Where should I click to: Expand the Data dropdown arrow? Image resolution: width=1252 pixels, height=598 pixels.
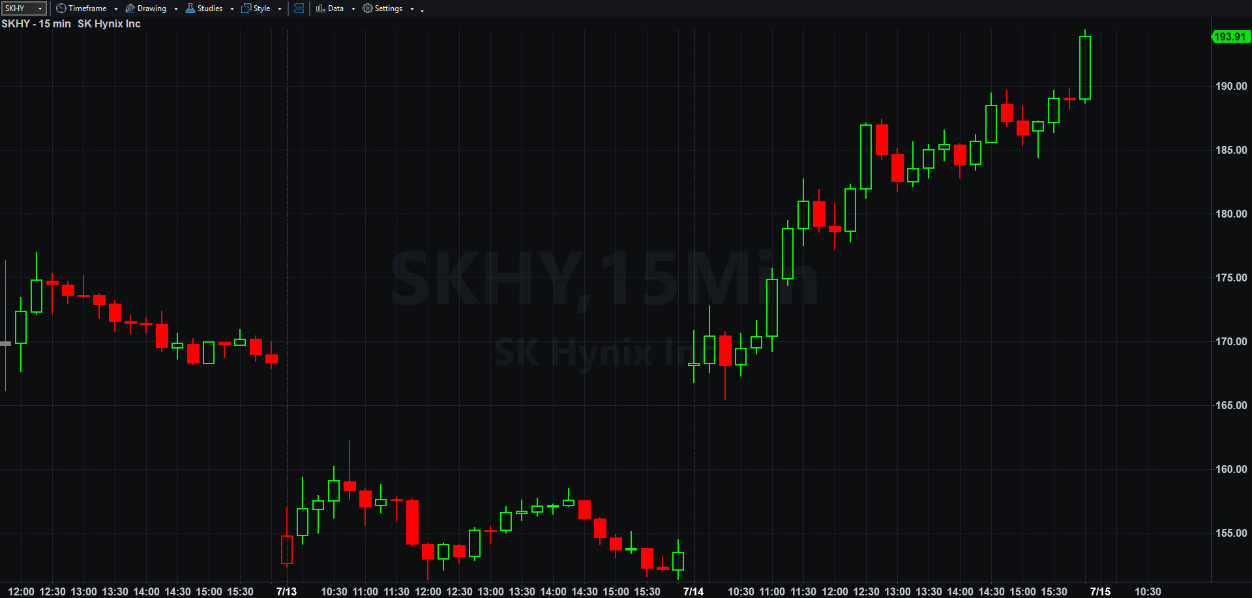click(353, 9)
